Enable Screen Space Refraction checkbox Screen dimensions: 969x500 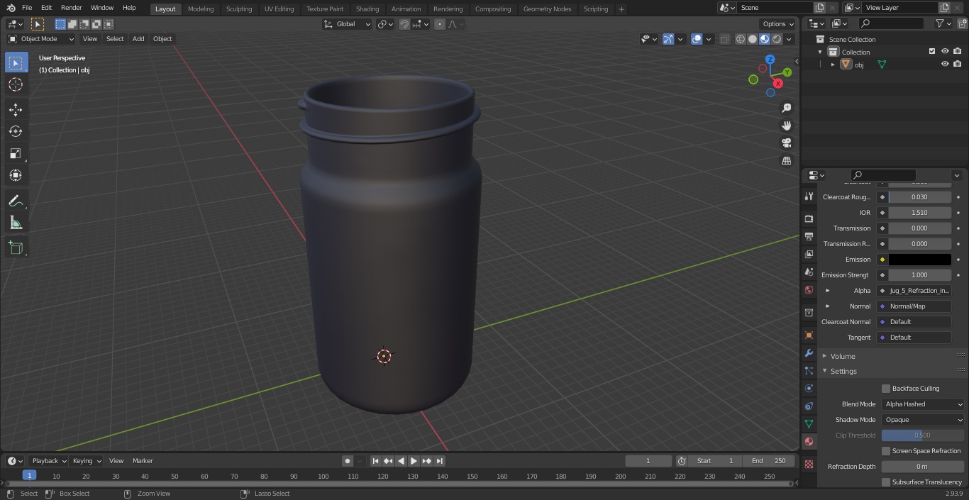coord(886,451)
